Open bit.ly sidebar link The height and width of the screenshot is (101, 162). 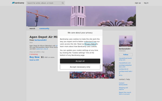click(x=121, y=75)
